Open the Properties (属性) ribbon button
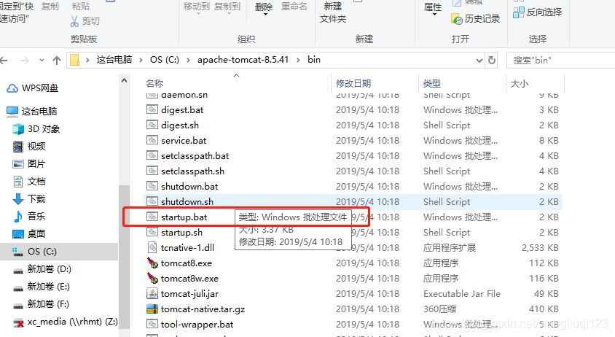Image resolution: width=615 pixels, height=337 pixels. click(433, 9)
